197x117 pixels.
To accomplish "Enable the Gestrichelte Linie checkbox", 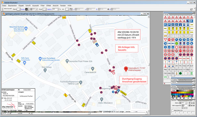I will click(x=172, y=110).
